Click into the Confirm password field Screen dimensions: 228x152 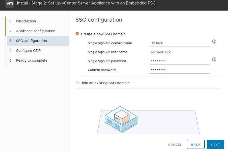[x=179, y=70]
